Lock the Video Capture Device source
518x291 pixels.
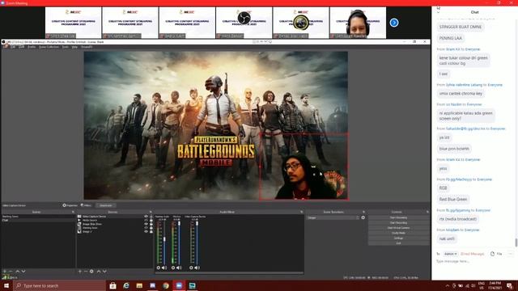151,217
